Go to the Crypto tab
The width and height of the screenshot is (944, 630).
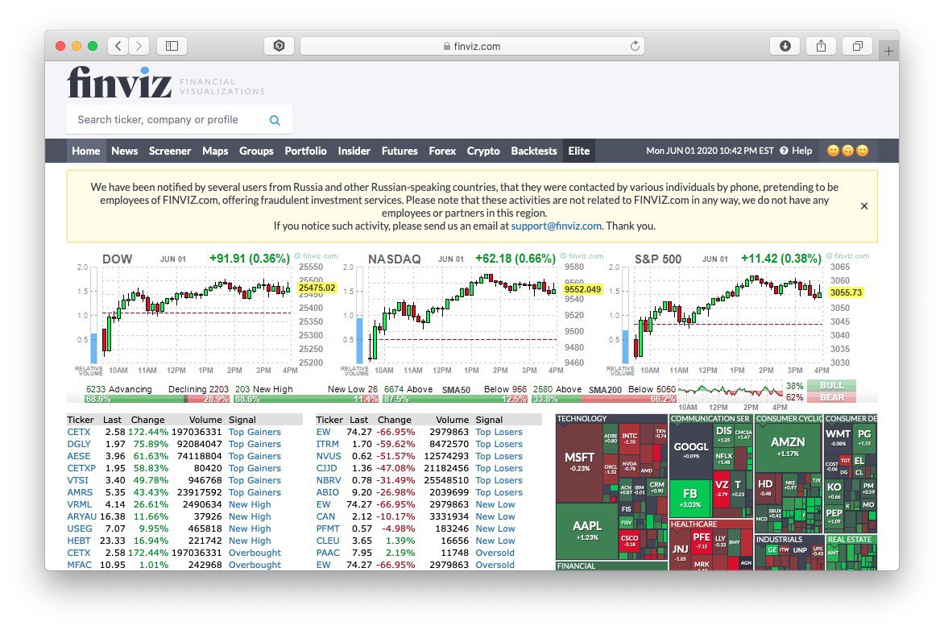click(x=483, y=151)
